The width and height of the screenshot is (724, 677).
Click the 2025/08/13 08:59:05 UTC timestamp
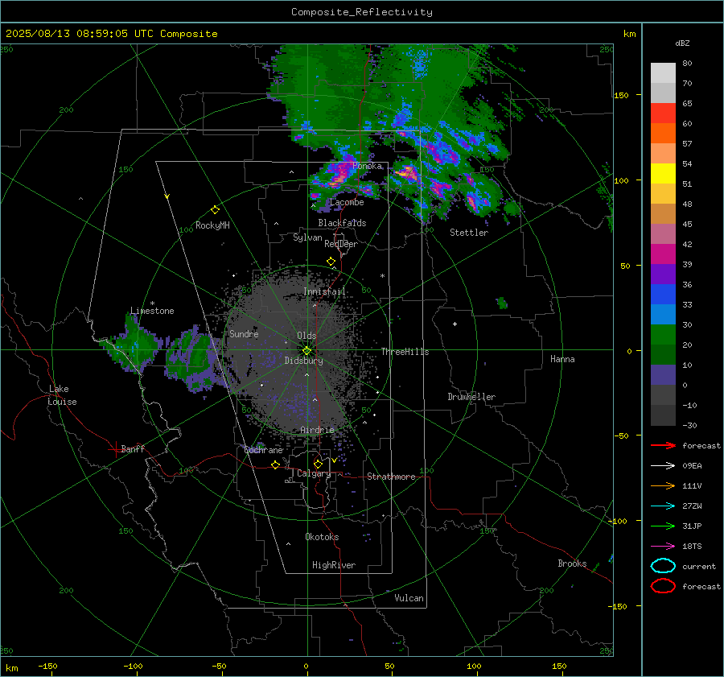[x=79, y=34]
